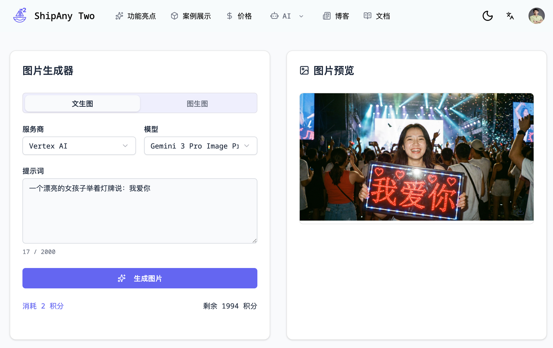Click the robot icon beside AI
The height and width of the screenshot is (348, 553).
coord(274,16)
